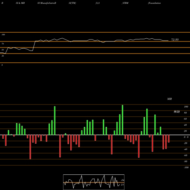The height and width of the screenshot is (190, 190).
Task: Click the 'SI MunafaSutraR' header text
Action: coord(47,3)
